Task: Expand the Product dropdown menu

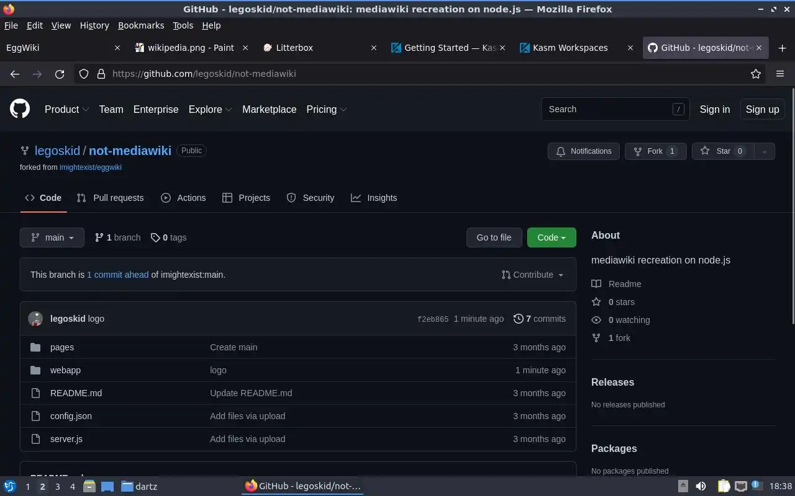Action: 67,109
